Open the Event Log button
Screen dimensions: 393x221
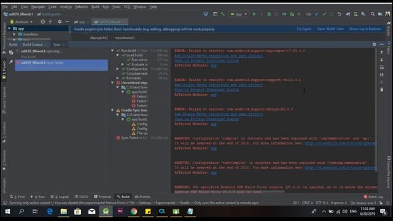(373, 196)
